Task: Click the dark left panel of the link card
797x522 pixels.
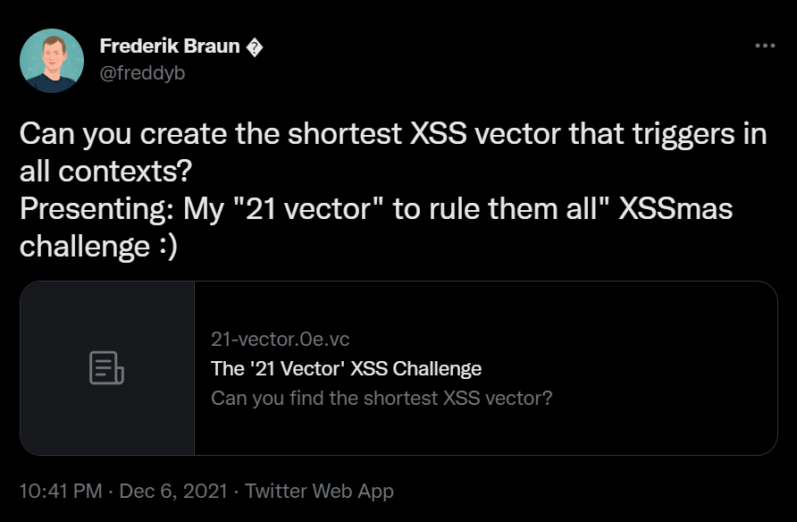Action: point(107,368)
